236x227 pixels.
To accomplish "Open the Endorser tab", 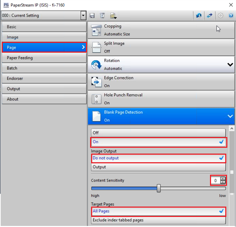I will click(44, 79).
